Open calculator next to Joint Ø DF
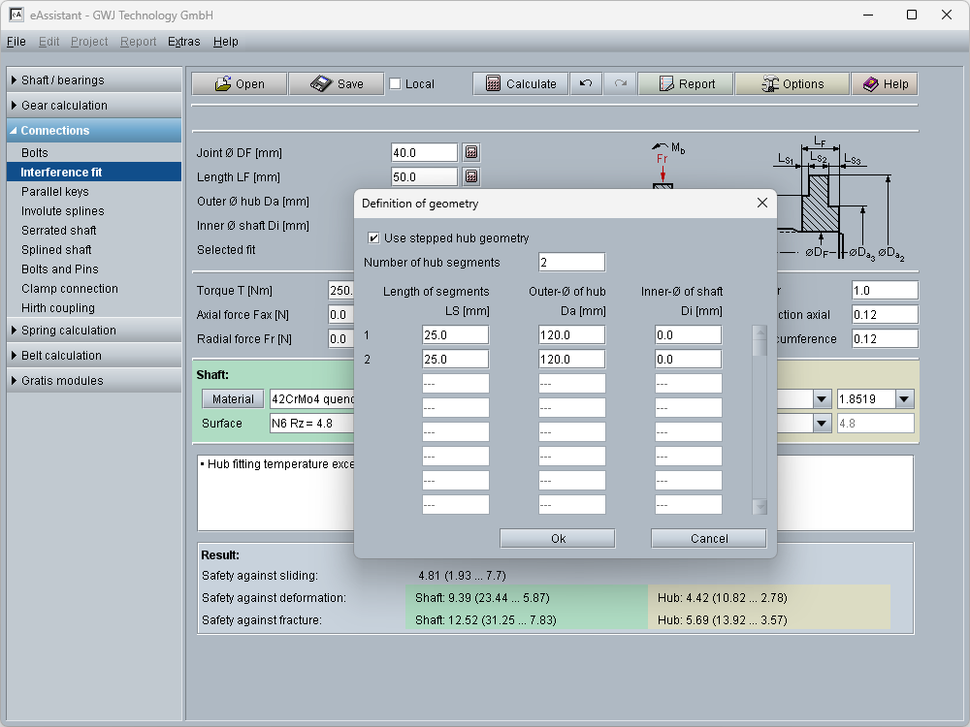Viewport: 970px width, 727px height. coord(471,153)
